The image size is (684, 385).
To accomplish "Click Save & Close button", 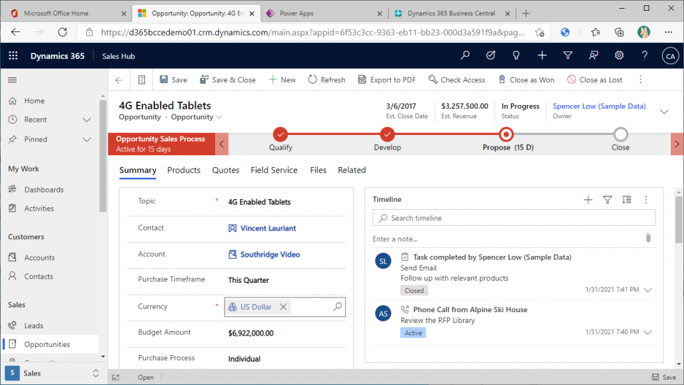I will point(228,80).
